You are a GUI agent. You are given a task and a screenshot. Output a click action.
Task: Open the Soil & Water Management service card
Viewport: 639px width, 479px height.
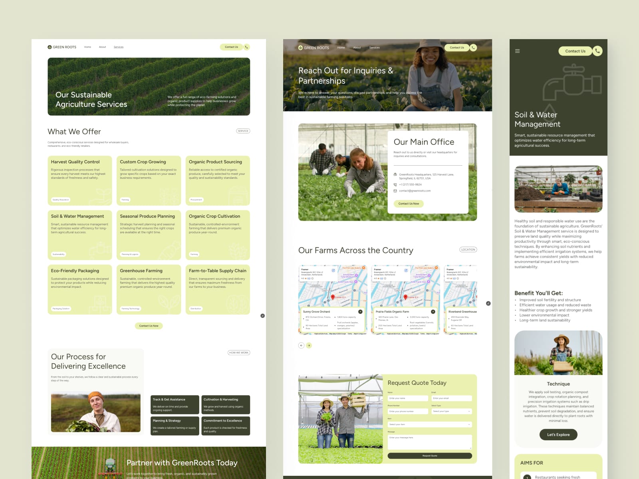coord(80,235)
